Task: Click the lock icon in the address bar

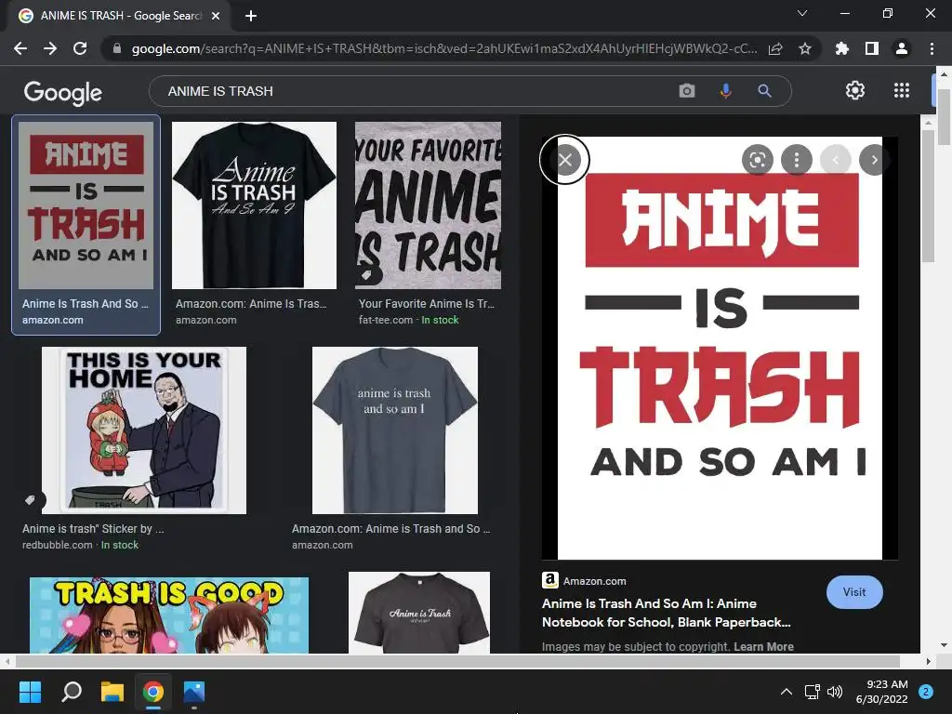Action: click(117, 48)
